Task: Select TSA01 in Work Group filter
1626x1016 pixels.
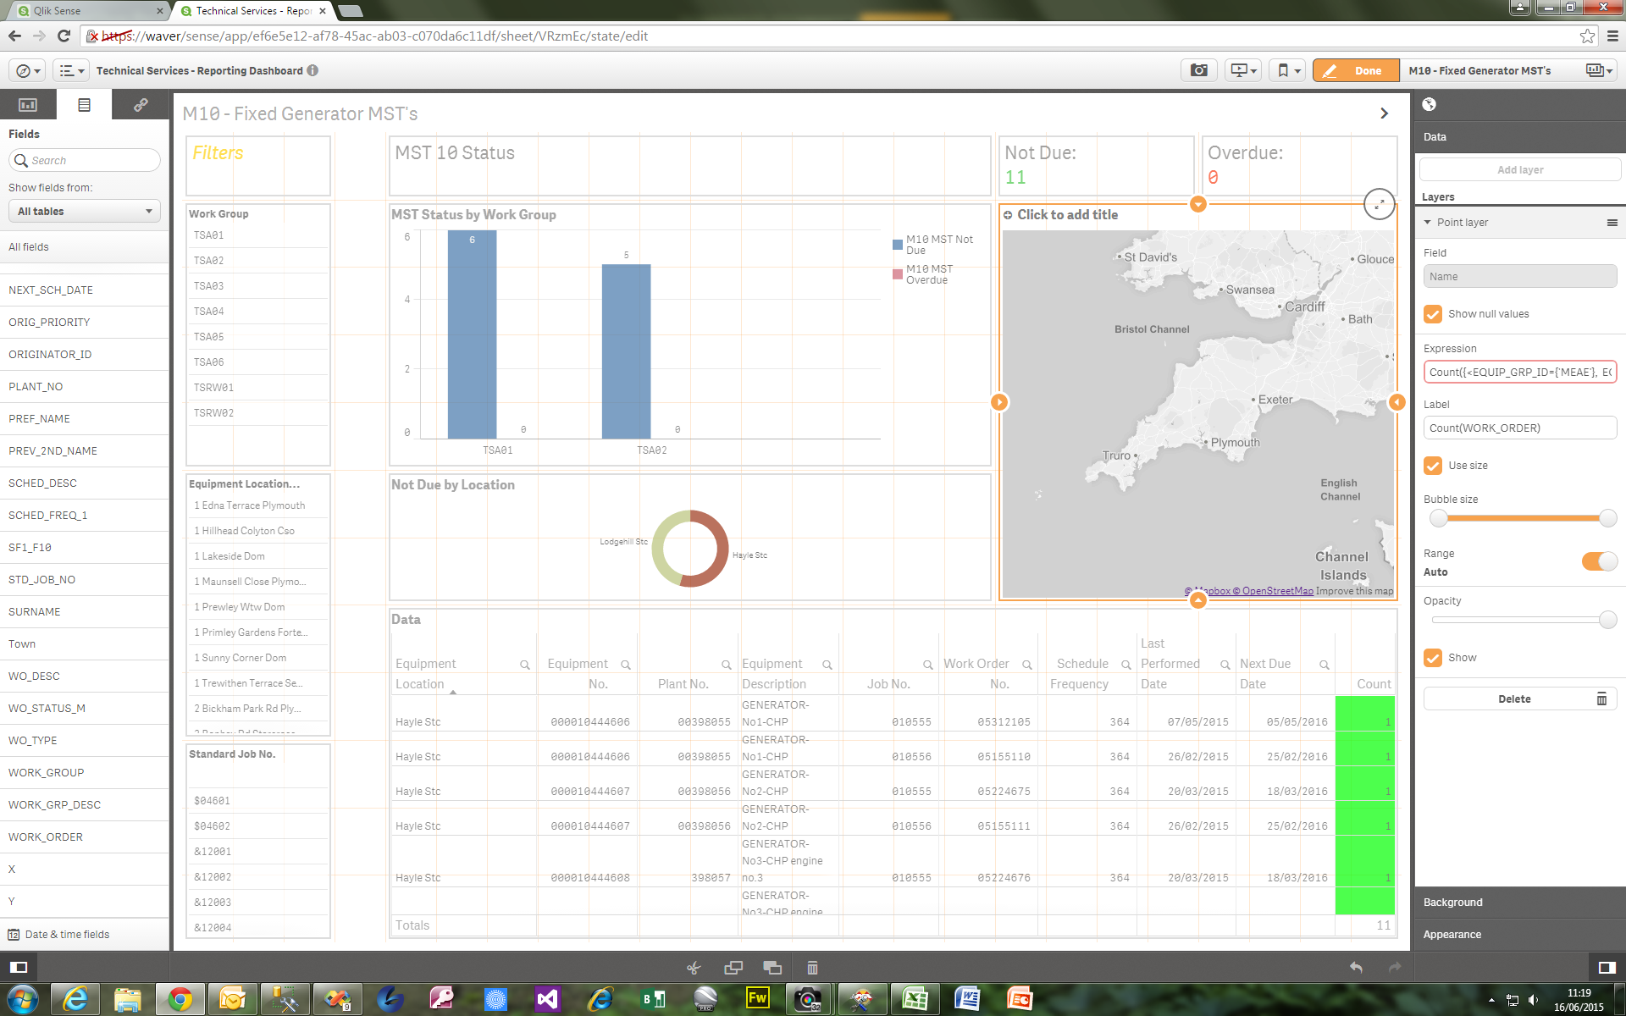Action: click(x=258, y=235)
